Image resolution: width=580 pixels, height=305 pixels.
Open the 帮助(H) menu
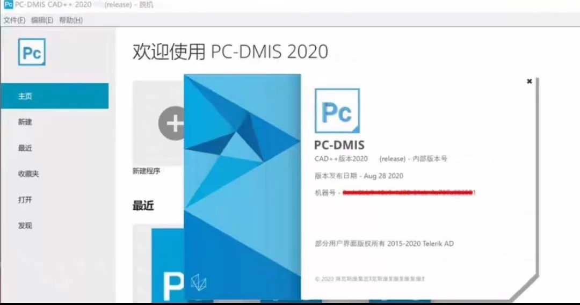(x=71, y=20)
